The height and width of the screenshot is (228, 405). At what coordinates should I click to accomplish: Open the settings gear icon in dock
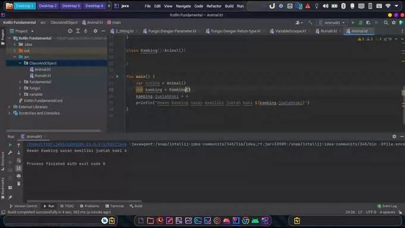[x=217, y=221]
